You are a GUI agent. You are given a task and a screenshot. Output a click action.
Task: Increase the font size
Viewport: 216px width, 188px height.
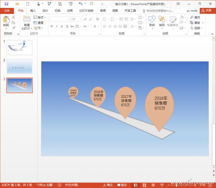point(85,19)
